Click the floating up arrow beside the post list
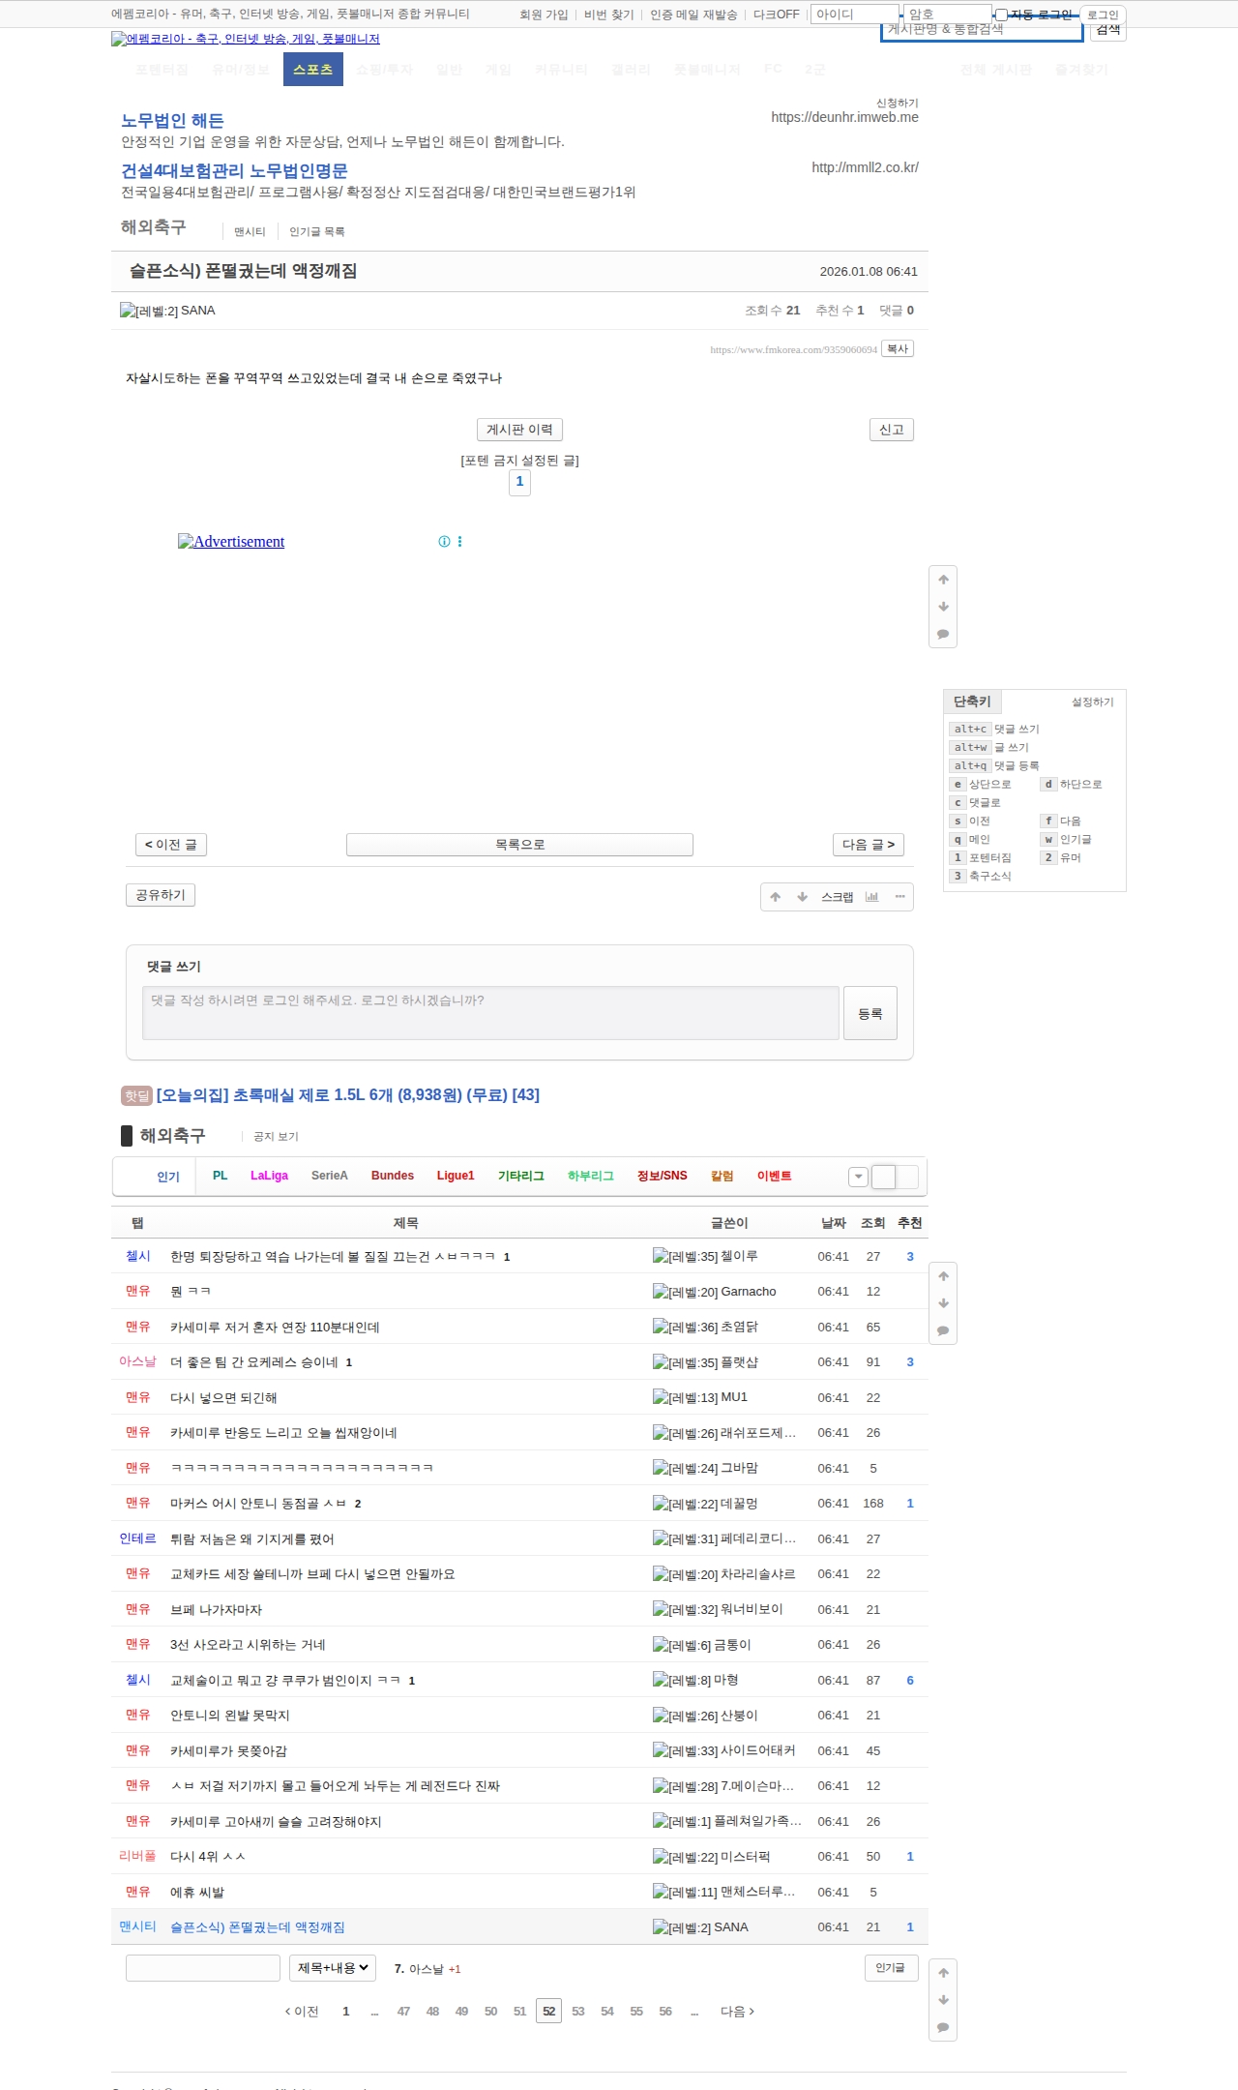 (x=943, y=1276)
